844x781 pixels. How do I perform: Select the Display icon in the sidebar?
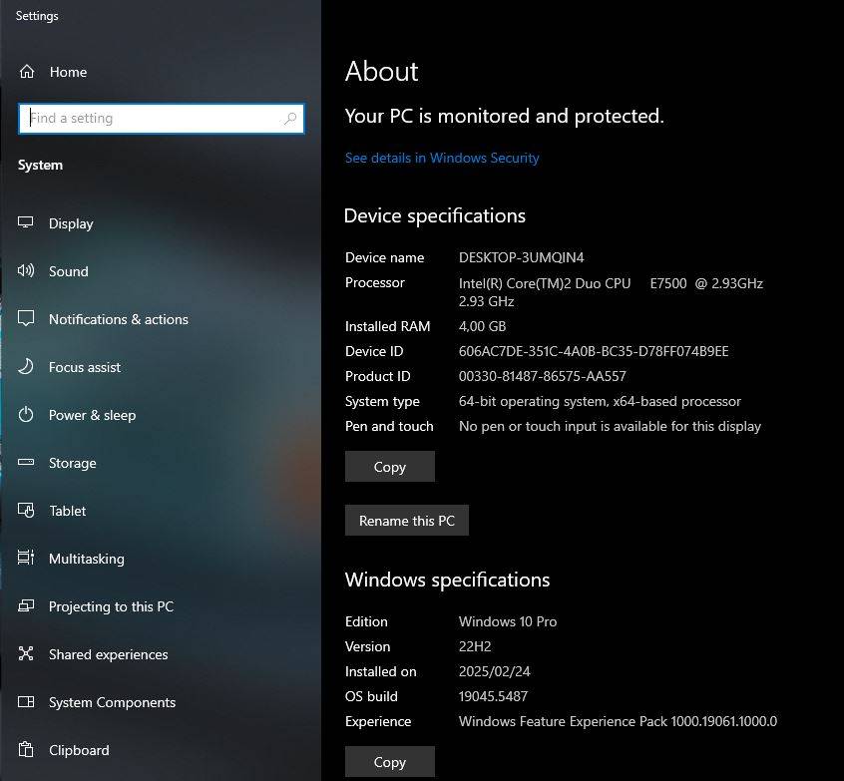tap(24, 223)
